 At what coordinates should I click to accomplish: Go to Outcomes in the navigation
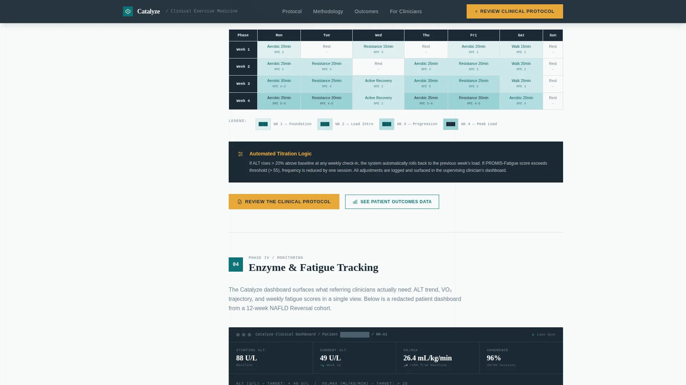(x=366, y=11)
